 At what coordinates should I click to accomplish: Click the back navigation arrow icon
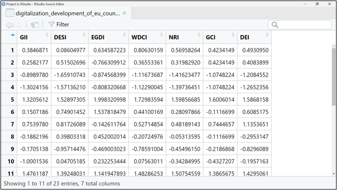(9, 25)
